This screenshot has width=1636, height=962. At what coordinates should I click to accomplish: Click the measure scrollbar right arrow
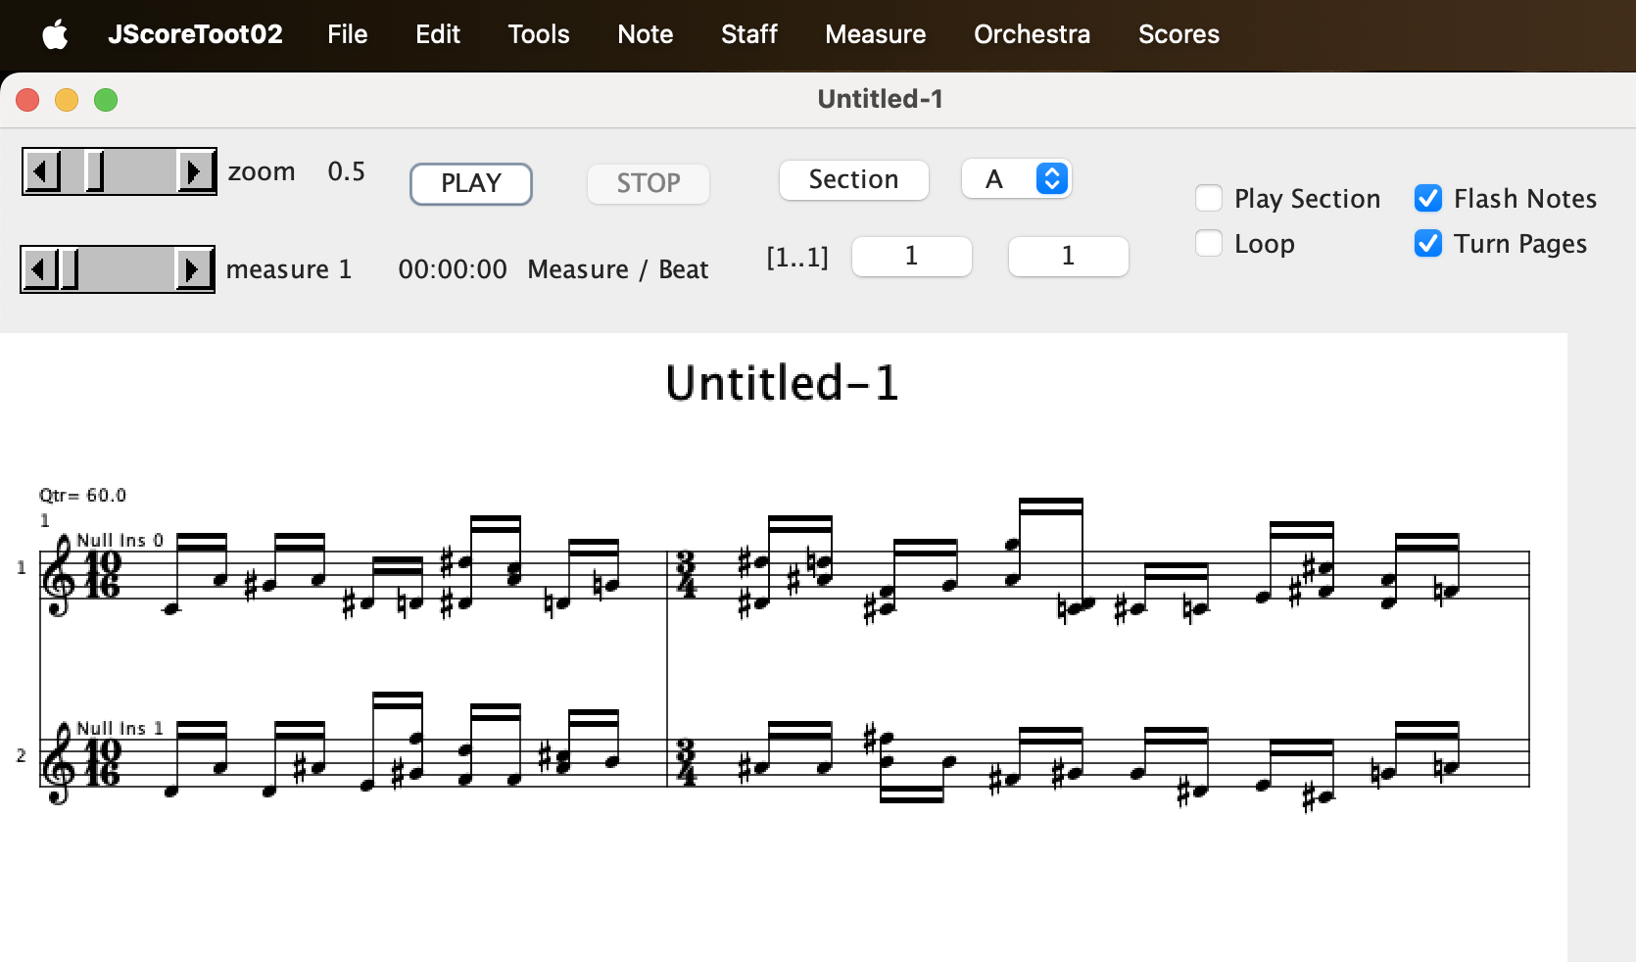click(x=194, y=269)
